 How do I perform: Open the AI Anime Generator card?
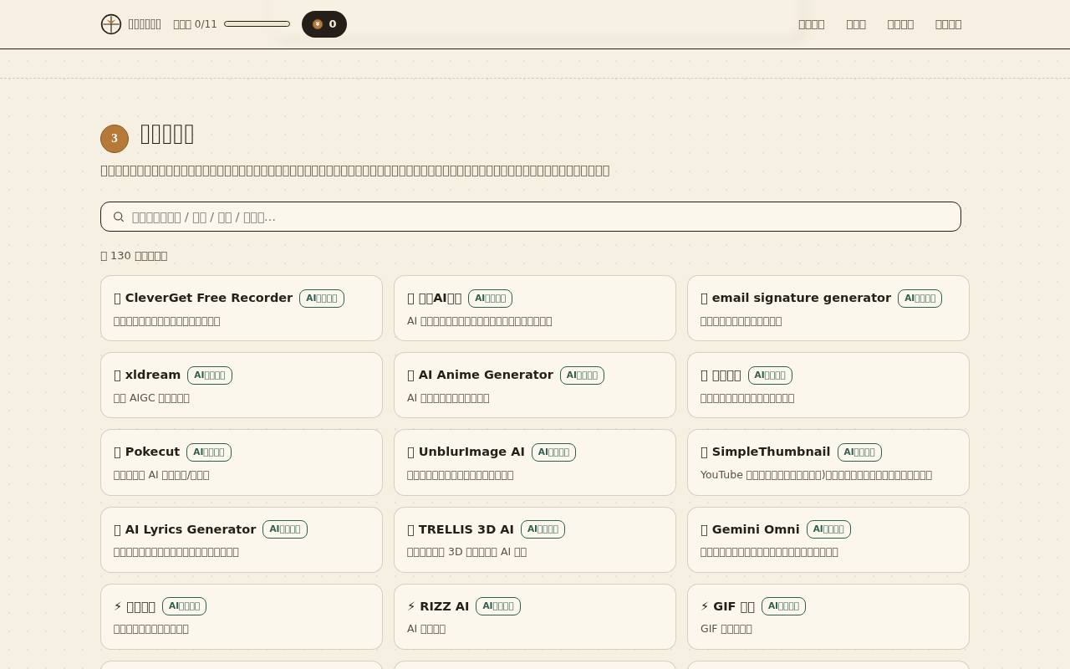[x=535, y=385]
